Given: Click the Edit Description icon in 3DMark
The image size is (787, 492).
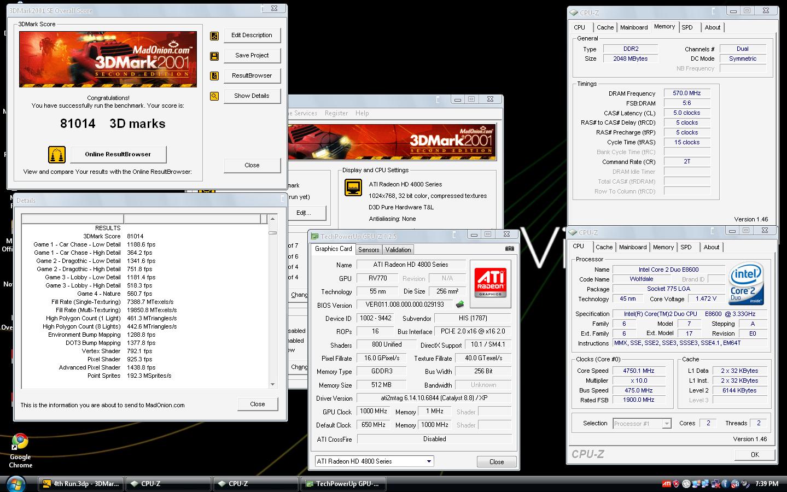Looking at the screenshot, I should coord(214,36).
